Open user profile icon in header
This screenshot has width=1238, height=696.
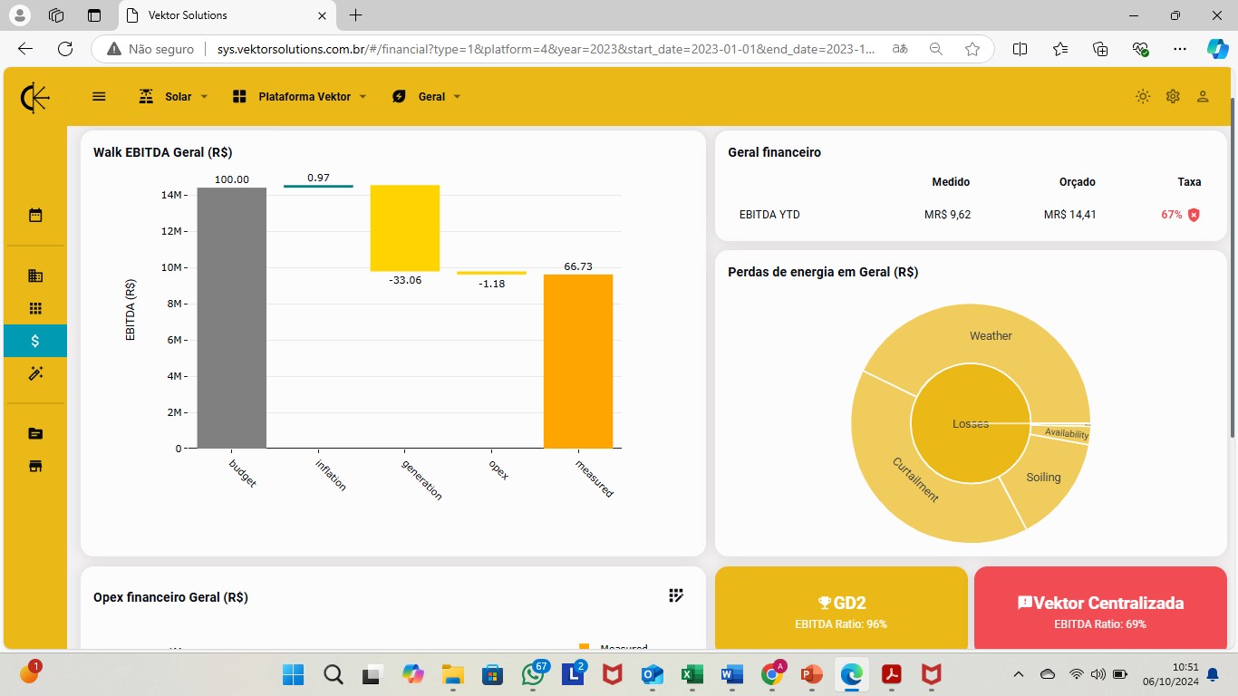pos(1203,96)
